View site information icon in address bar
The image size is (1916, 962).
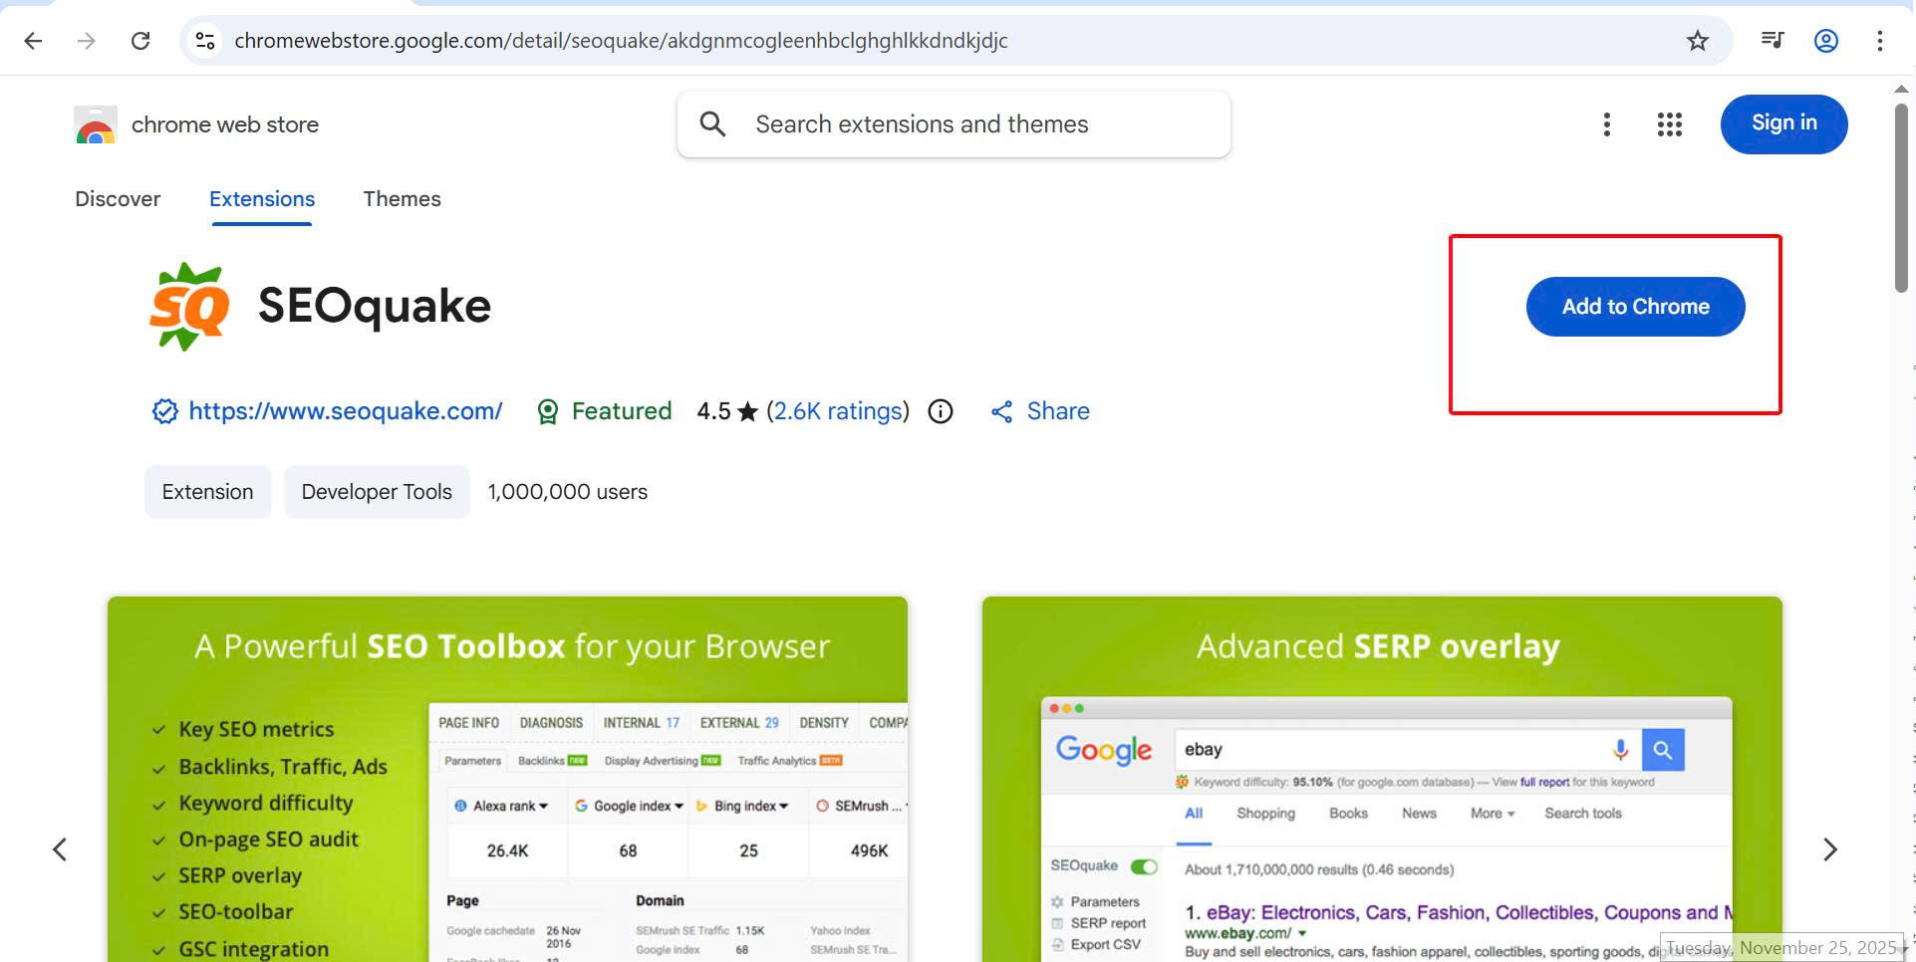pos(205,41)
